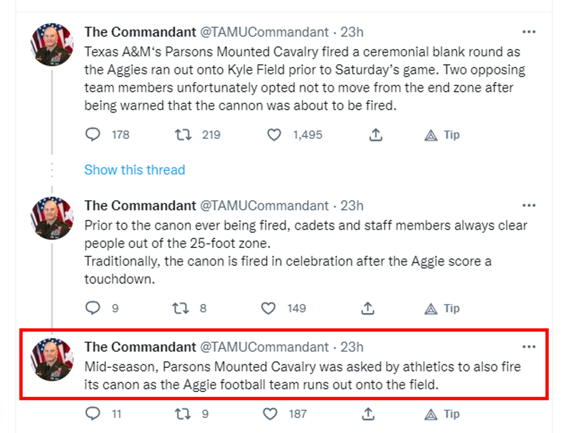564x433 pixels.
Task: Open the 23h timestamp on the second tweet
Action: (x=352, y=206)
